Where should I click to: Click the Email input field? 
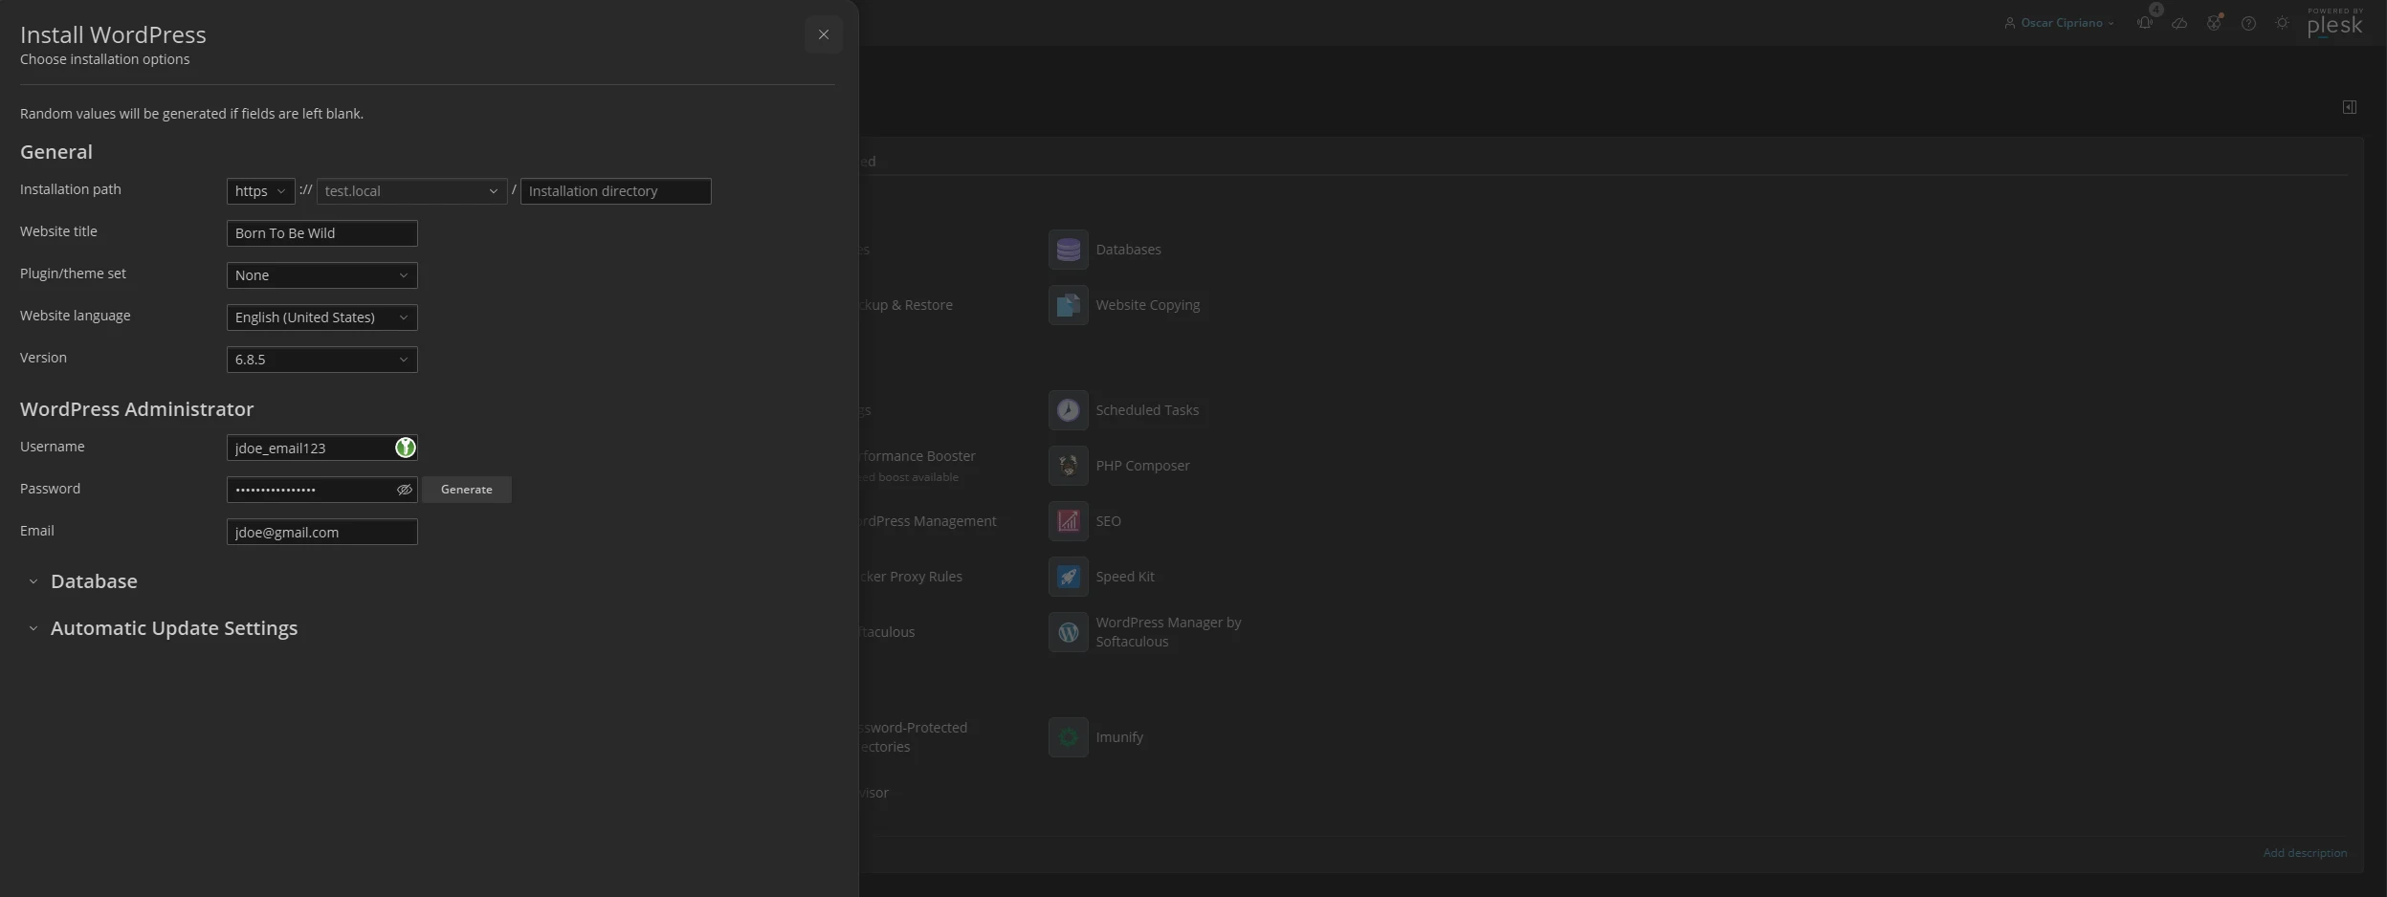321,532
